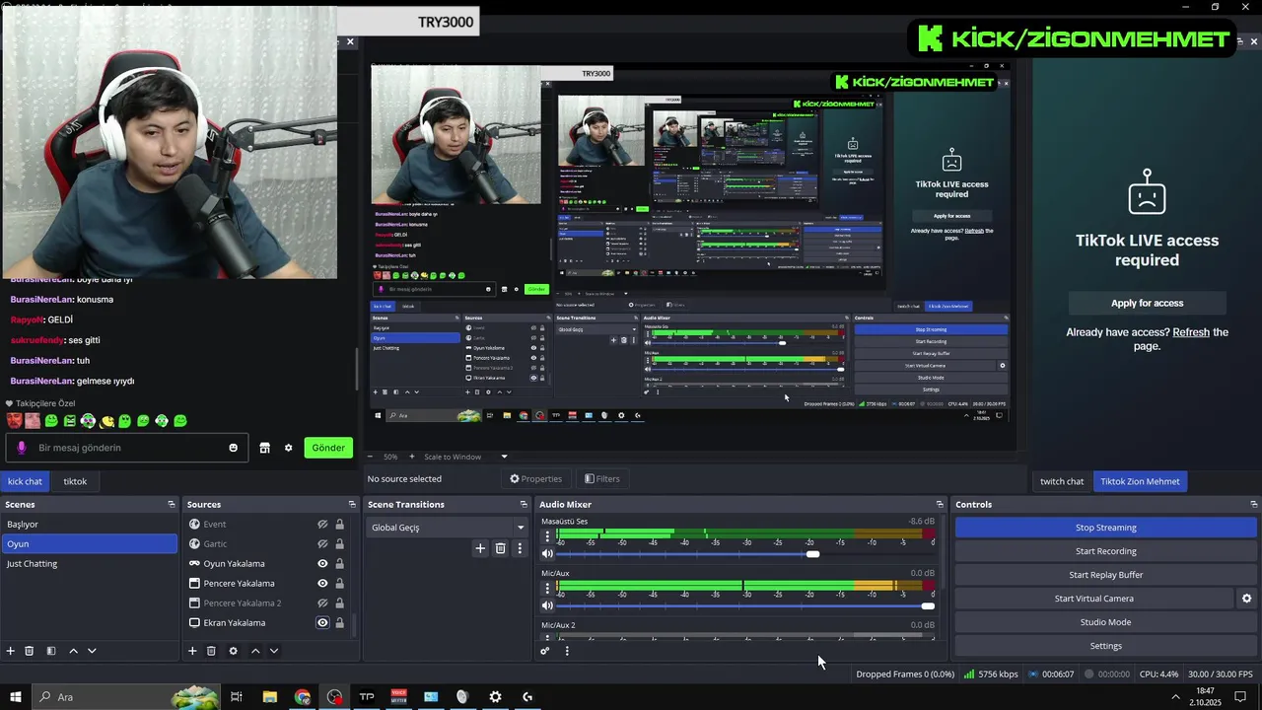Open transition properties three-dot menu
Screen dimensions: 1262x710
(520, 548)
